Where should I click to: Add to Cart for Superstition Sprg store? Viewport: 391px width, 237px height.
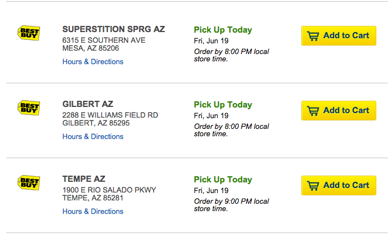click(x=339, y=35)
